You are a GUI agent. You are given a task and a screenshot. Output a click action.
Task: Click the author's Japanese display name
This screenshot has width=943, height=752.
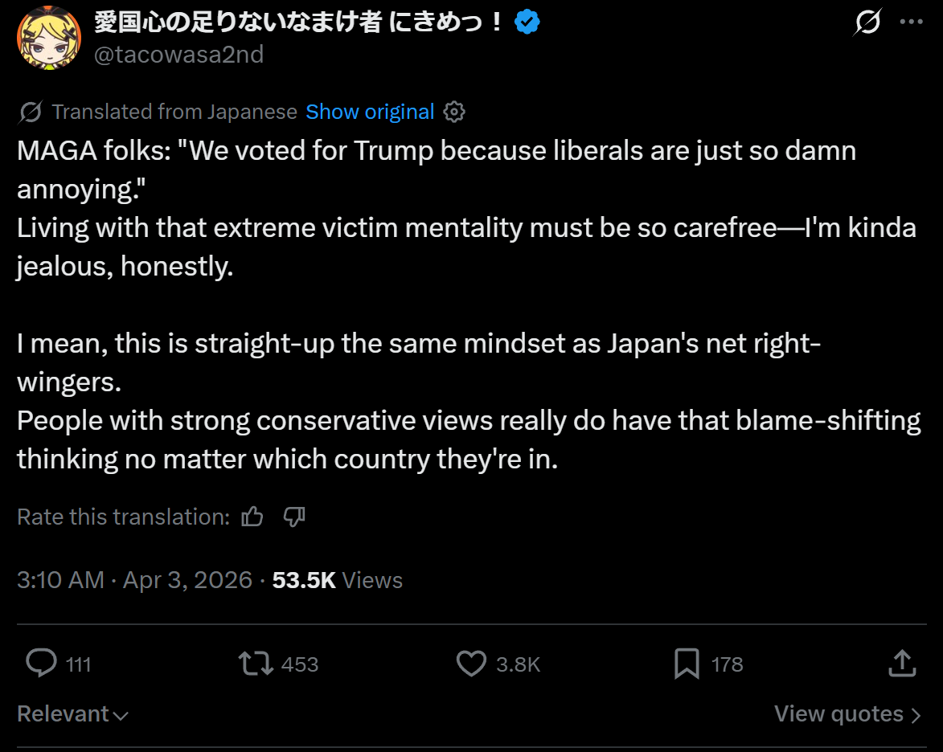299,23
